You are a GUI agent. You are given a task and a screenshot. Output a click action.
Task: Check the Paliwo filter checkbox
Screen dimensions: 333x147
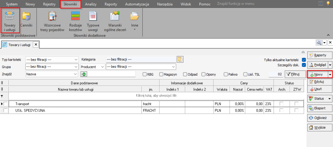click(226, 74)
